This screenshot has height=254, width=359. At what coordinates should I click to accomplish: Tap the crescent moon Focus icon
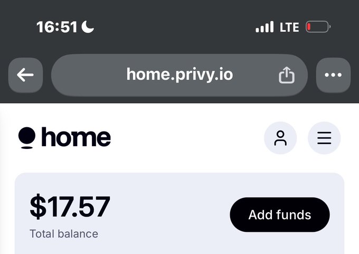[x=88, y=27]
